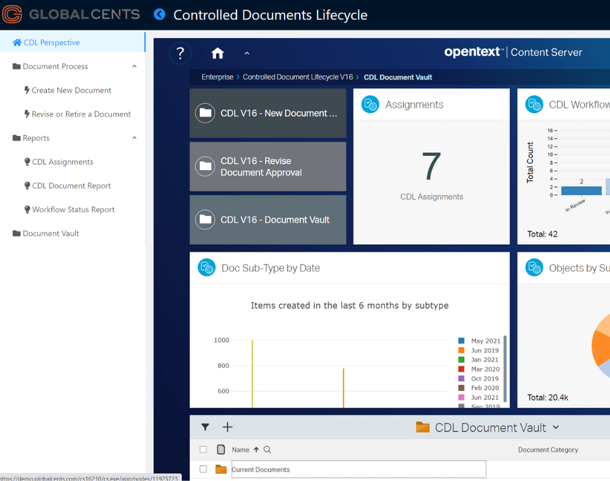Click Jun 2021 pink legend swatch
This screenshot has height=481, width=610.
click(461, 397)
